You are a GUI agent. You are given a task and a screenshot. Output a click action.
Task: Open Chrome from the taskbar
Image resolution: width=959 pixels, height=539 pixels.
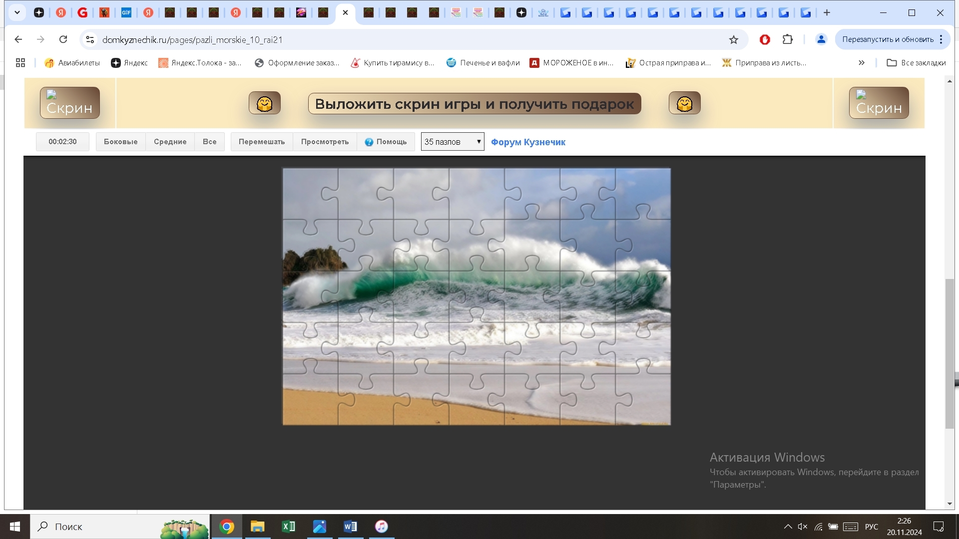[x=227, y=527]
